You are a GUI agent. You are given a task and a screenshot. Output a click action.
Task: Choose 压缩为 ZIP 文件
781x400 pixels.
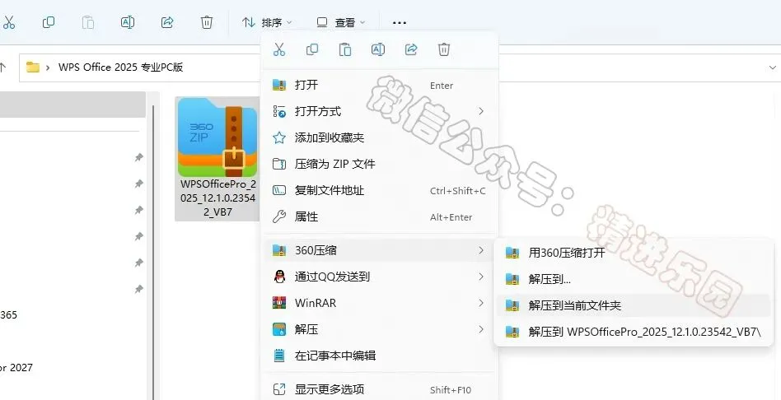(380, 164)
